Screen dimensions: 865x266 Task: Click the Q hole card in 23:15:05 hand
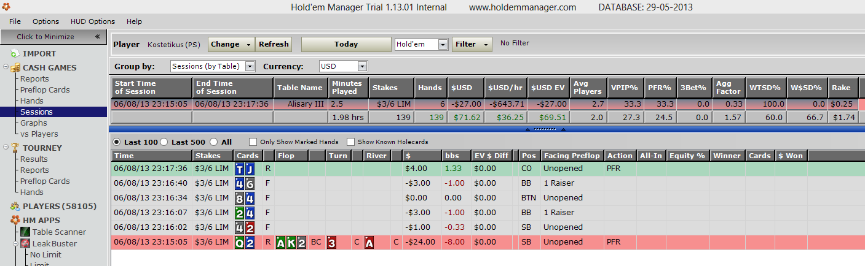[240, 242]
